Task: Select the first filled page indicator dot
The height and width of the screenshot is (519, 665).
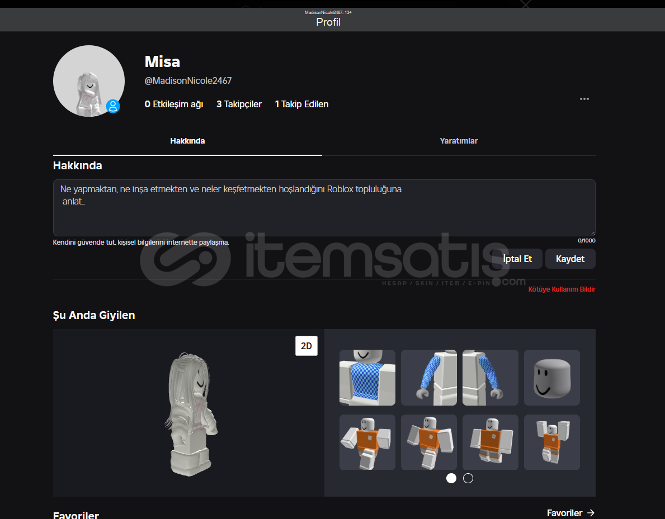Action: [x=451, y=478]
